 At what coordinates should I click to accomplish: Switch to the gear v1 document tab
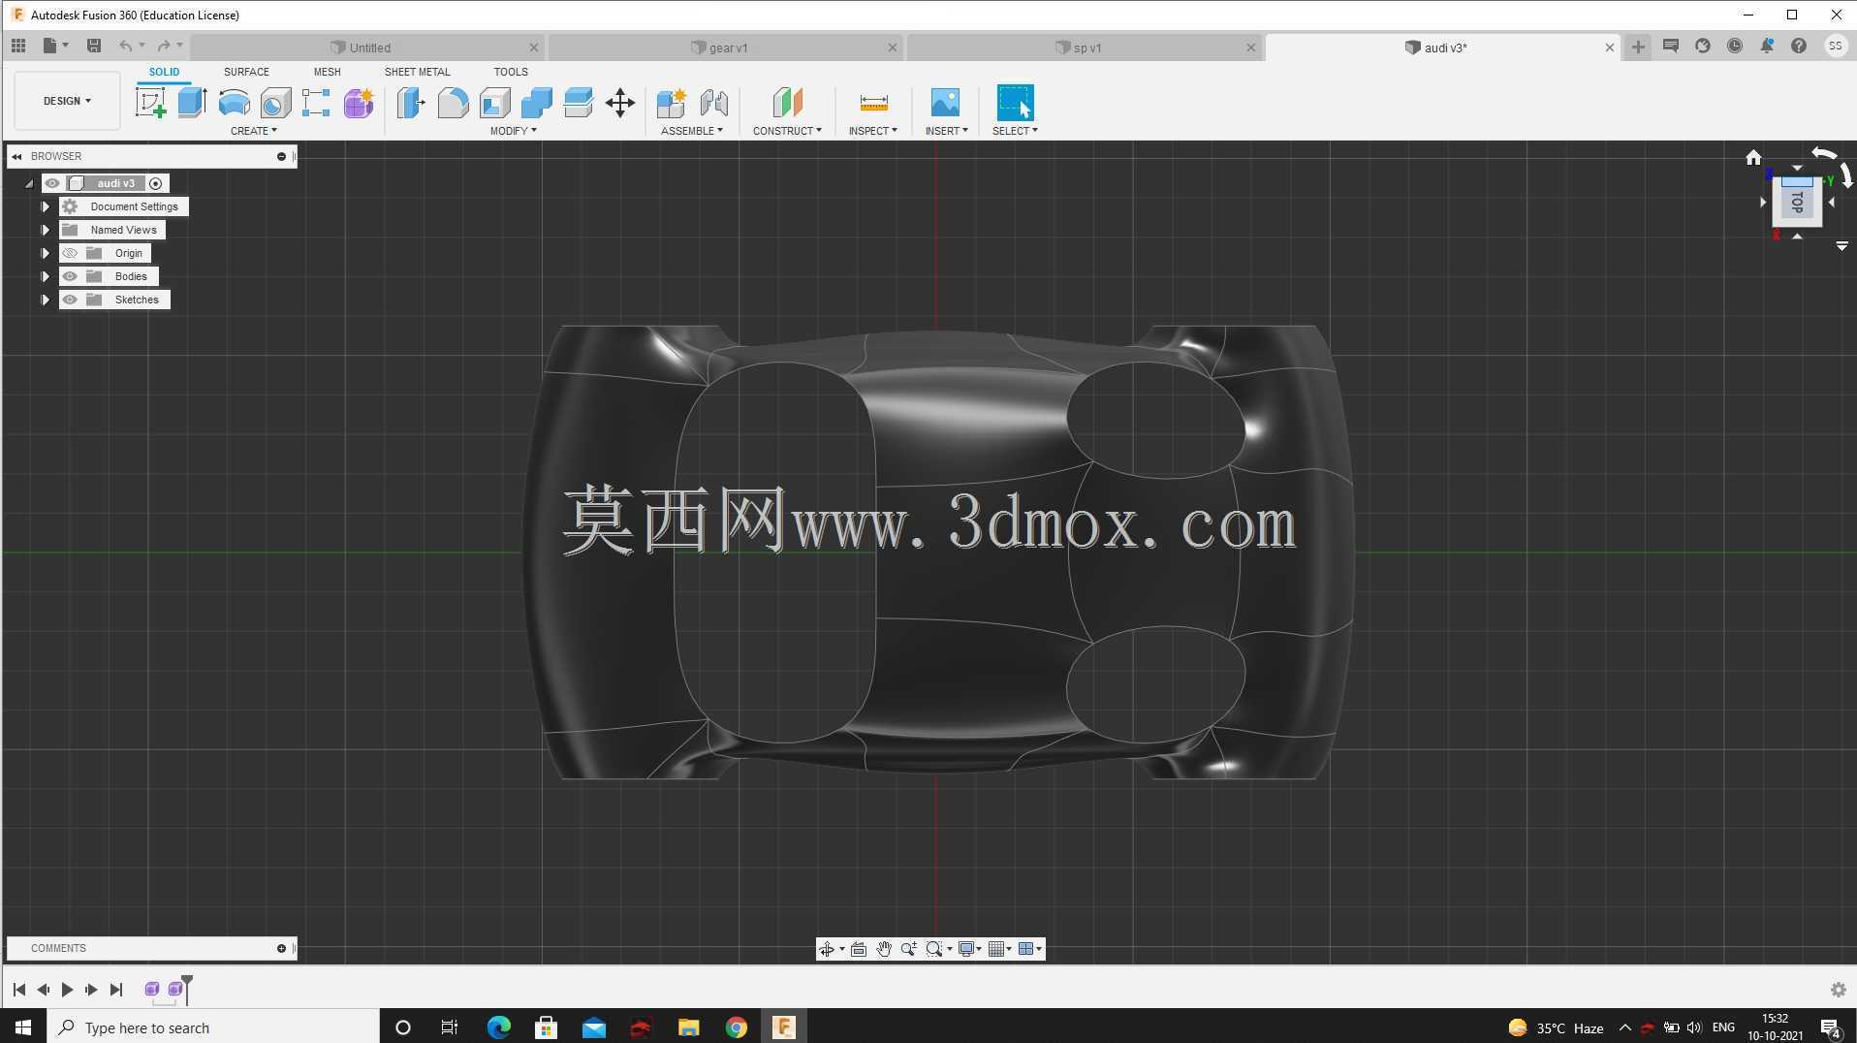click(x=725, y=47)
